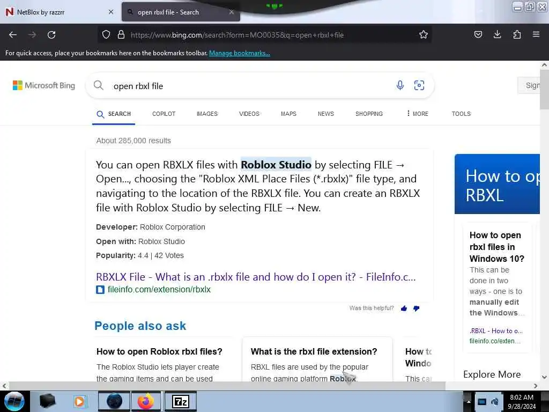
Task: Click the About 285,000 results text
Action: point(133,141)
